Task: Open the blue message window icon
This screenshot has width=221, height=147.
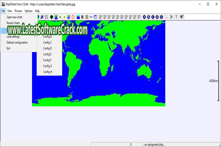Action: click(x=95, y=17)
